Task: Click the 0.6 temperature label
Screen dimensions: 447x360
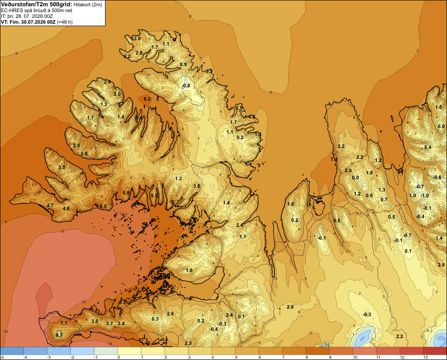Action: 369,195
